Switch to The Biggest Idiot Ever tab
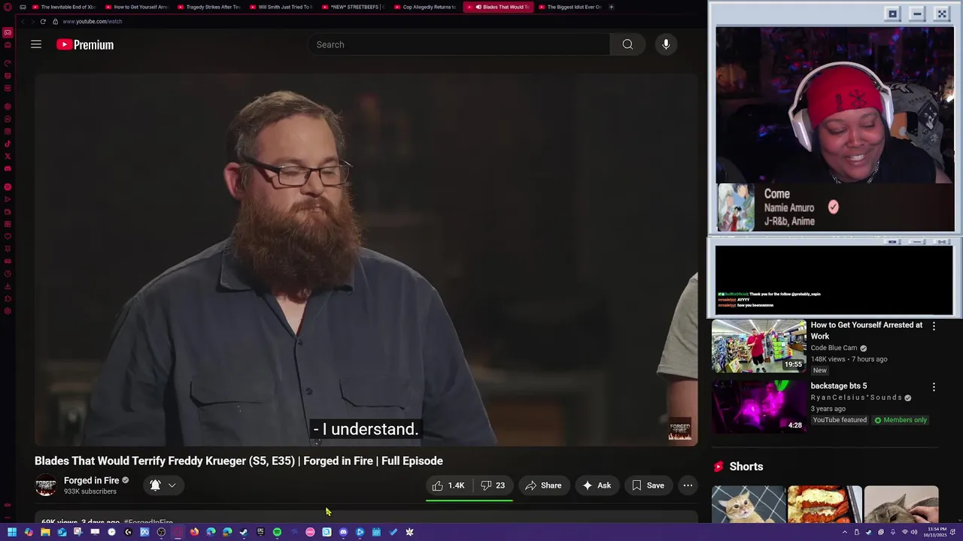Screen dimensions: 963x541 570,7
